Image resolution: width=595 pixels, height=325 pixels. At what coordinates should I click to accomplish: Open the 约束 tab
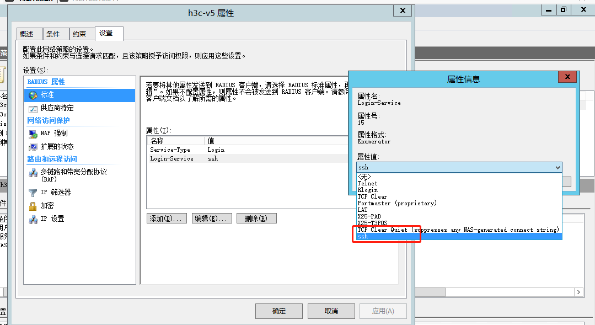(79, 34)
